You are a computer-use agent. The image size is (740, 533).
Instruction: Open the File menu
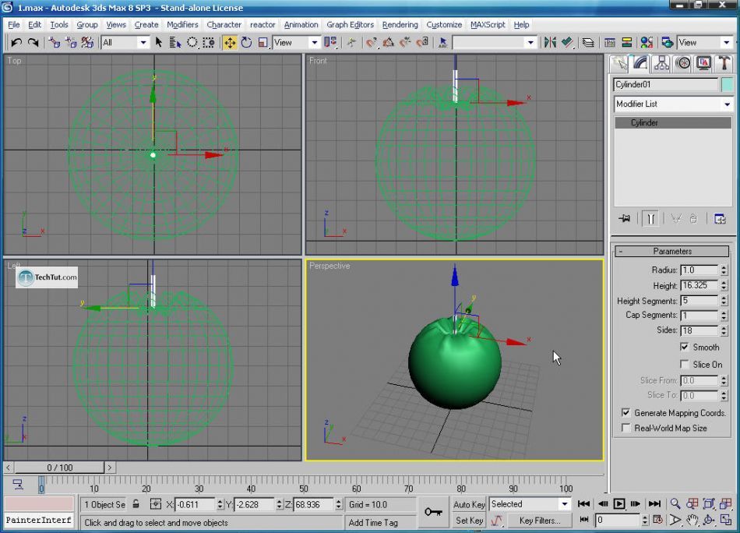click(14, 25)
